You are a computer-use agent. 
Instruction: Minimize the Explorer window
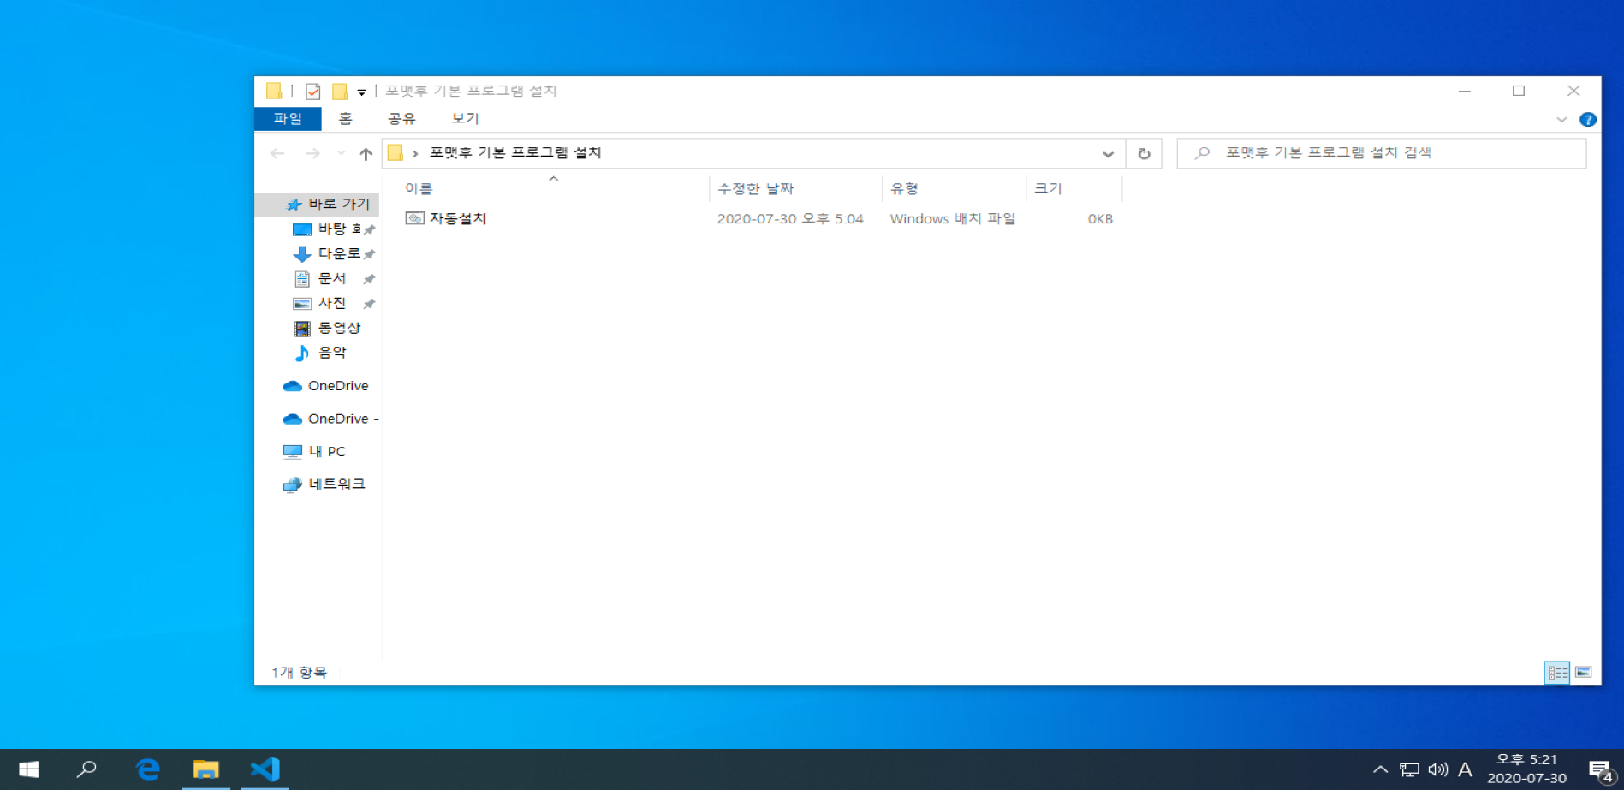pos(1465,91)
